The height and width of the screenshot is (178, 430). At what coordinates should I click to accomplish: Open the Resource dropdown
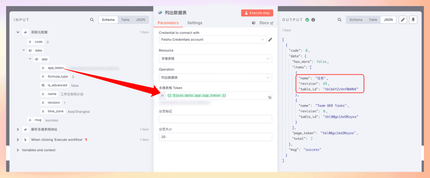(x=215, y=59)
